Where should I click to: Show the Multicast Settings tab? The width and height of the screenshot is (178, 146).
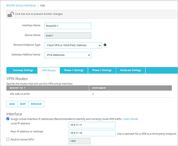click(x=131, y=70)
